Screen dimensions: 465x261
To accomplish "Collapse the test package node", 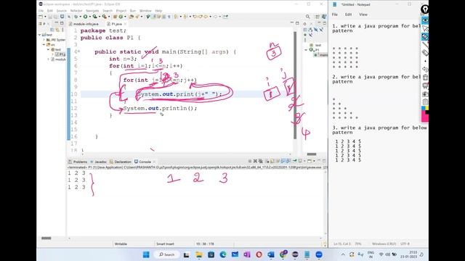I will pos(48,49).
